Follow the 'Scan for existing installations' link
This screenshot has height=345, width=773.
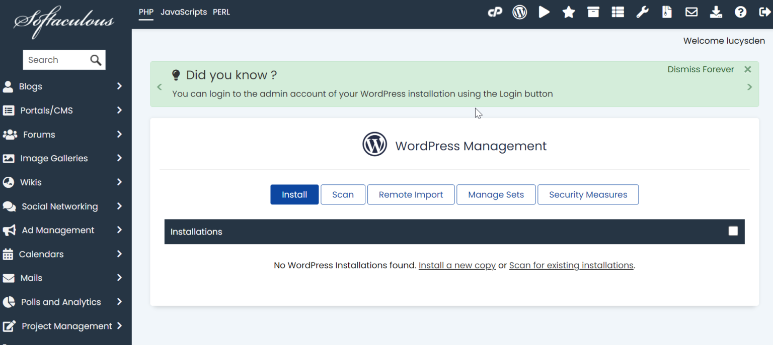(x=571, y=265)
